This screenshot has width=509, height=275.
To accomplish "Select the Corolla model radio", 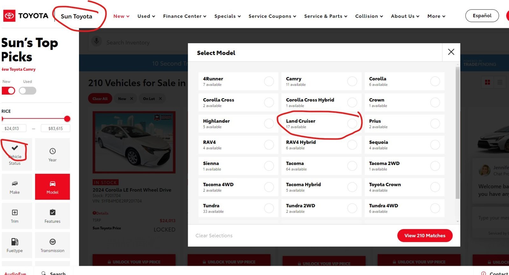I will click(435, 81).
